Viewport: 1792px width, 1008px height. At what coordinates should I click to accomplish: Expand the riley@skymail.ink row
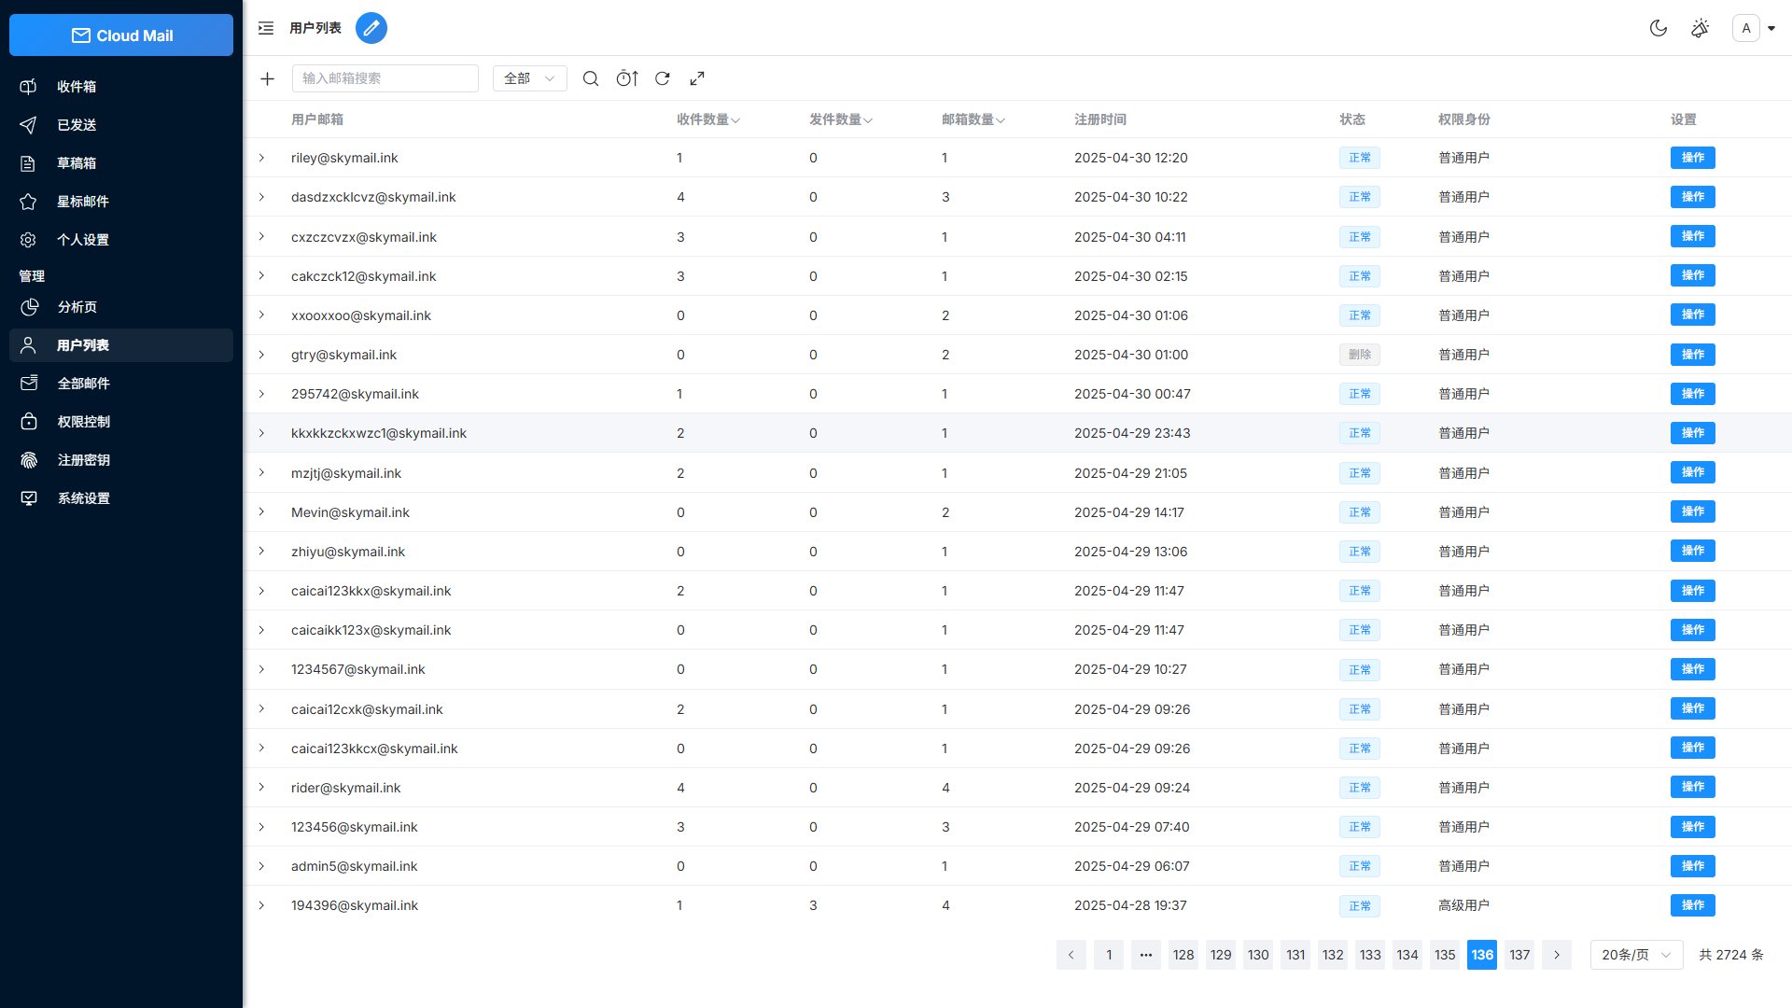(261, 158)
